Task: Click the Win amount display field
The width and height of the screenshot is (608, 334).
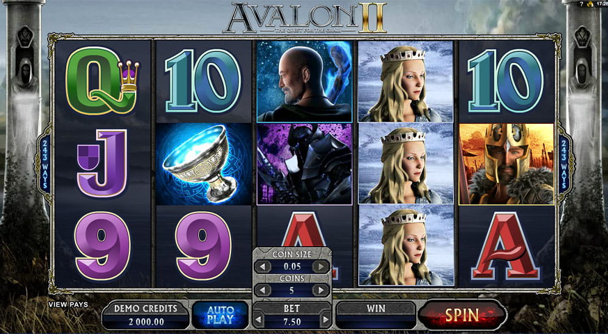Action: click(x=376, y=315)
